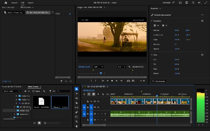Viewport: 210px width, 131px height.
Task: Click the Mark Out button
Action: tap(95, 81)
